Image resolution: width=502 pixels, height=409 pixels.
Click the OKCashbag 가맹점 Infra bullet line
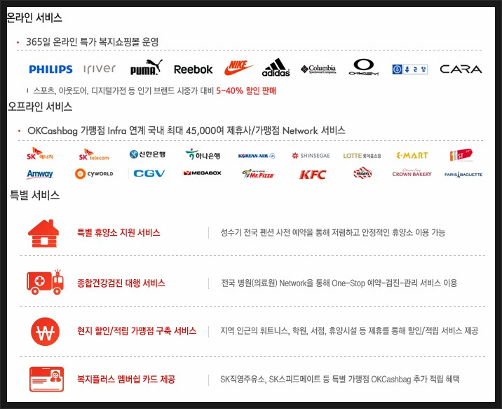[x=186, y=130]
